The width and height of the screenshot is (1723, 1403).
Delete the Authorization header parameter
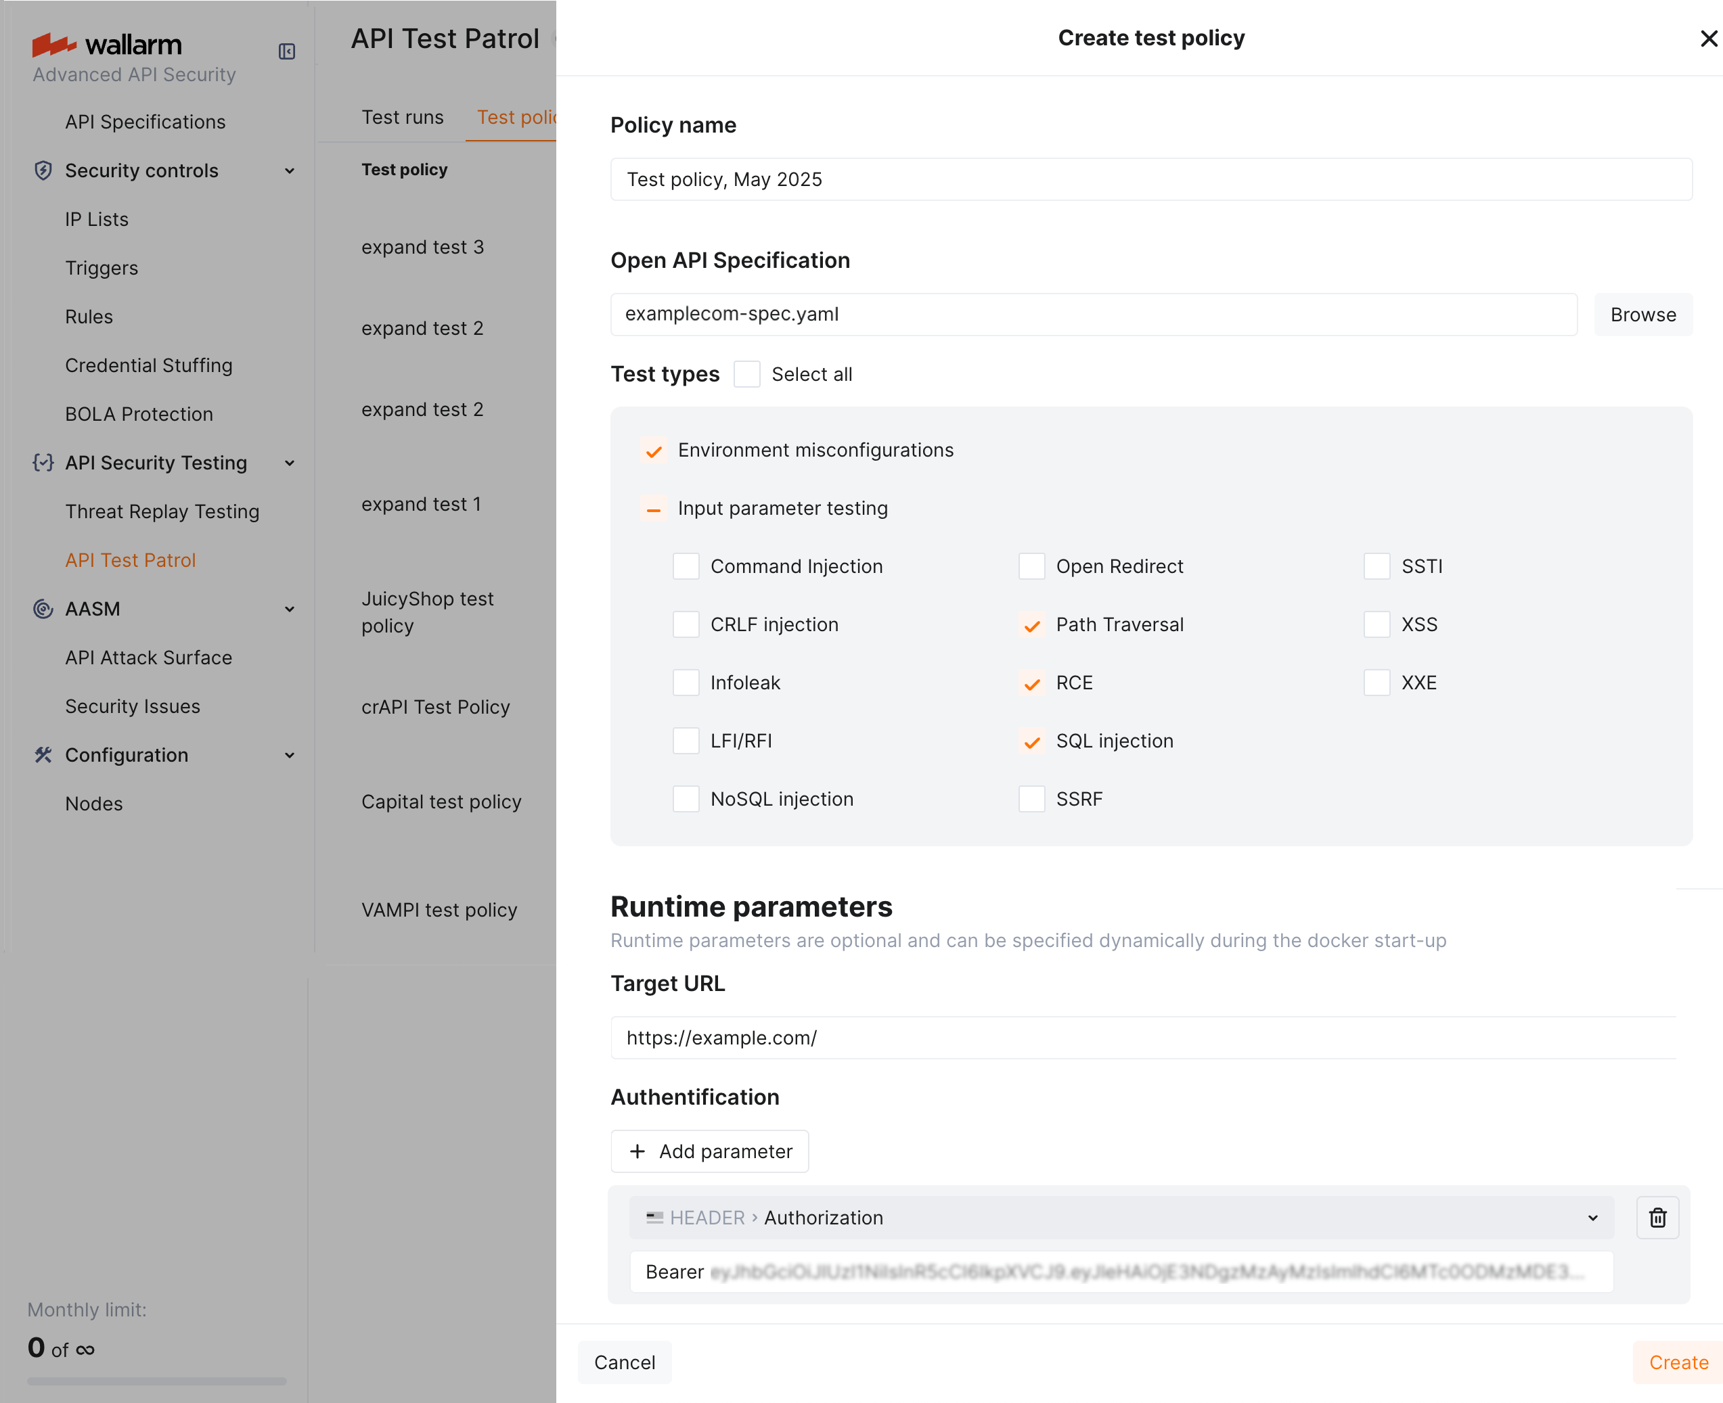coord(1657,1217)
